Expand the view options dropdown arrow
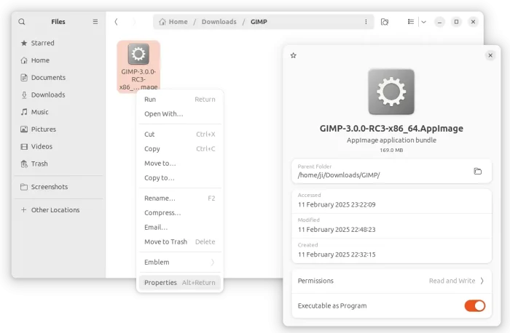The image size is (510, 333). [x=423, y=22]
